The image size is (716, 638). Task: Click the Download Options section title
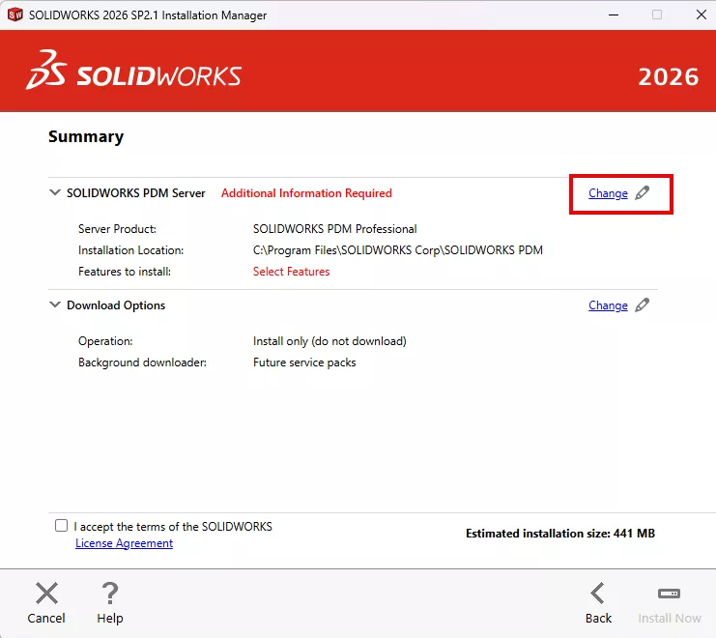[x=116, y=305]
